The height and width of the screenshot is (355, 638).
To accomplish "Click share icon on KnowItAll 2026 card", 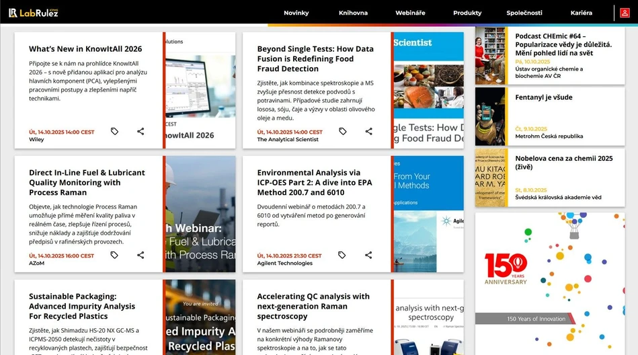I will 141,131.
